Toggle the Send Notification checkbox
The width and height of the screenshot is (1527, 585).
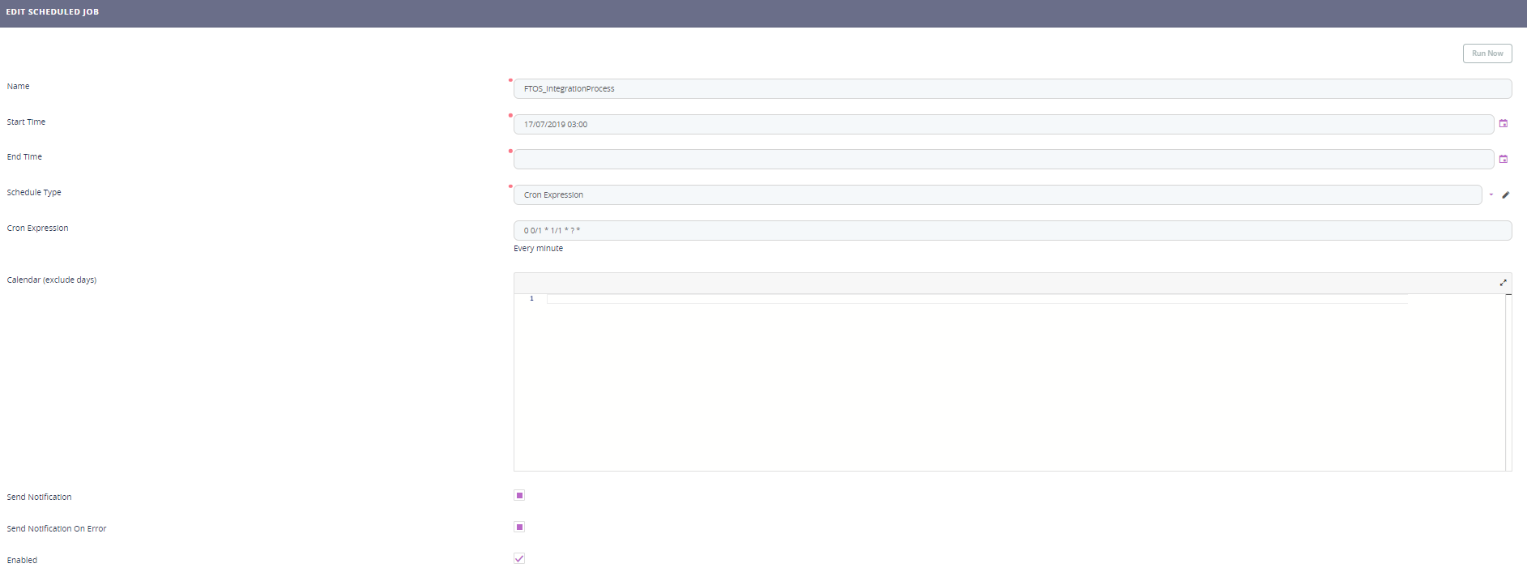(x=519, y=495)
